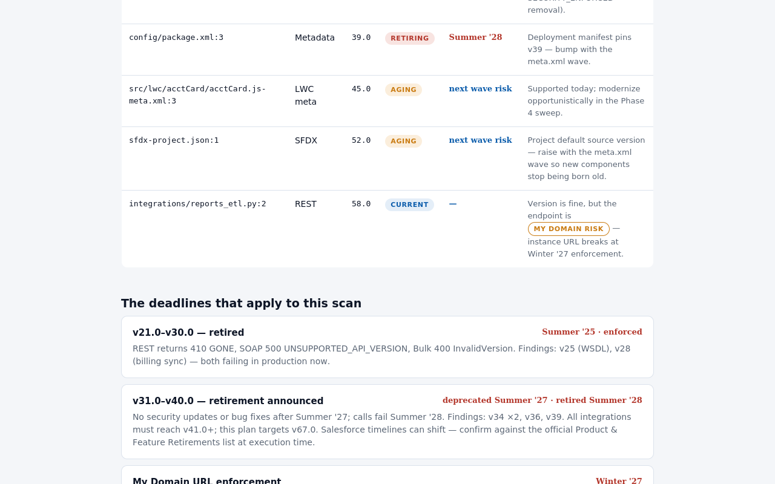Click file path config/package.xml:3
The image size is (775, 484).
(176, 38)
